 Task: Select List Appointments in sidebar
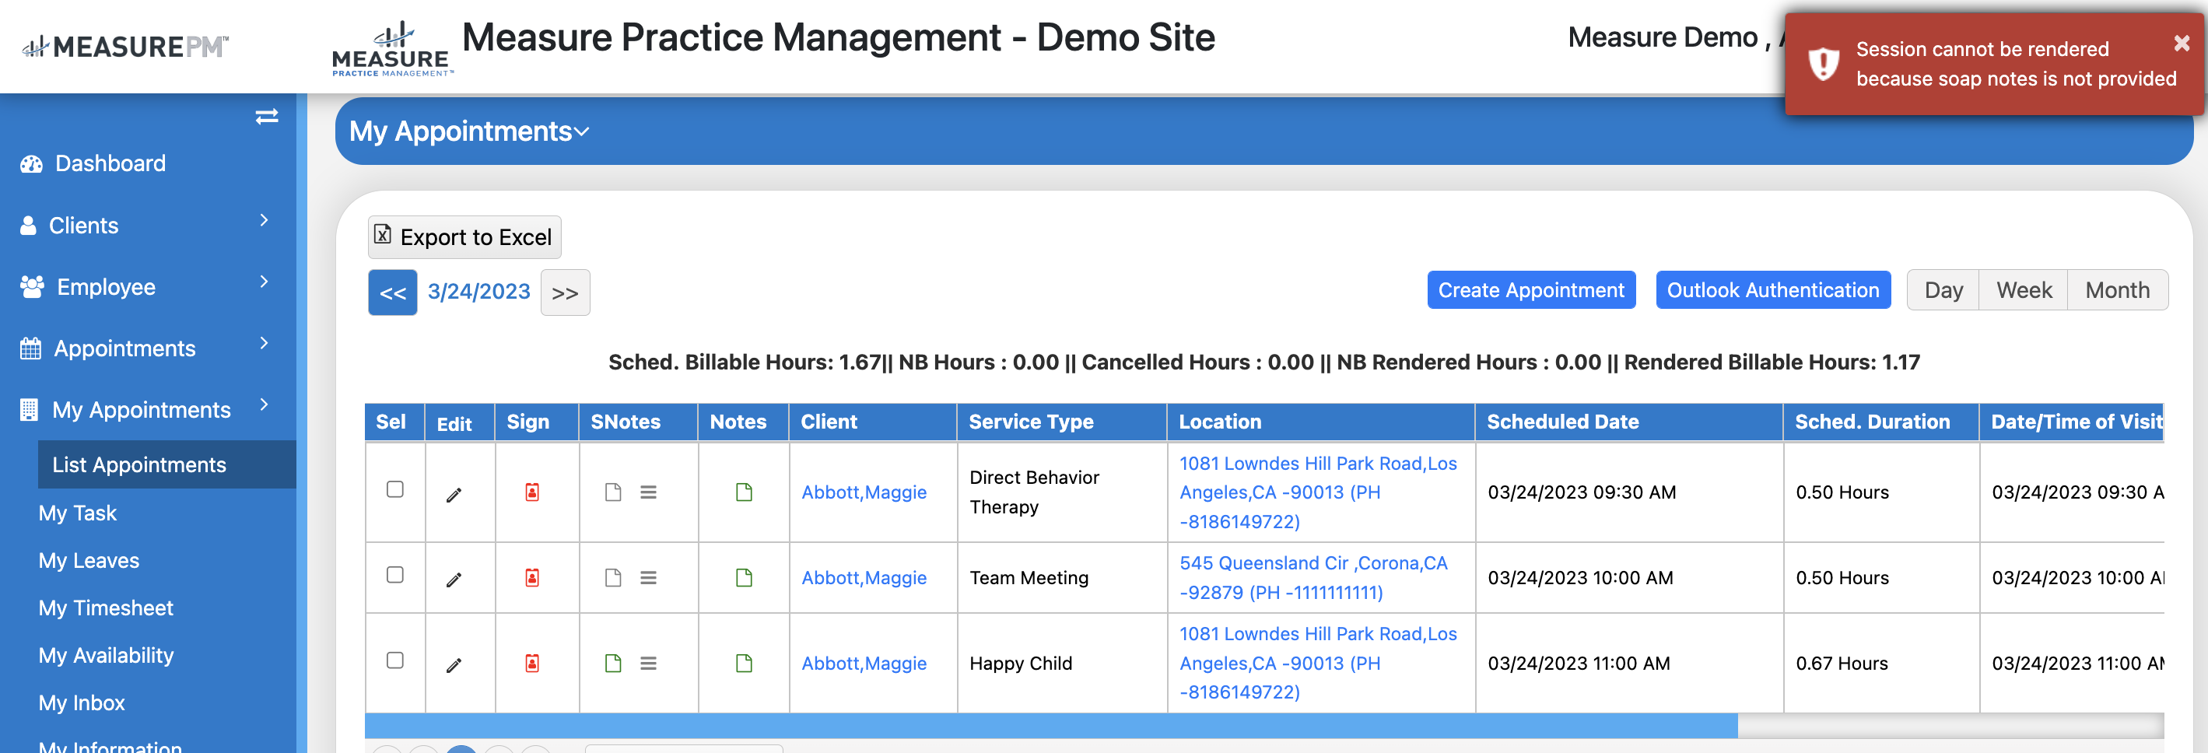coord(167,465)
